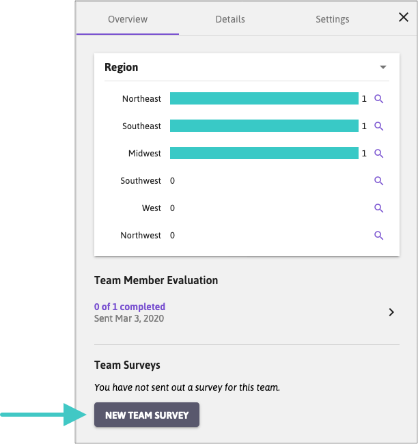Viewport: 418px width, 444px height.
Task: Click the Southeast teal bar
Action: click(x=264, y=126)
